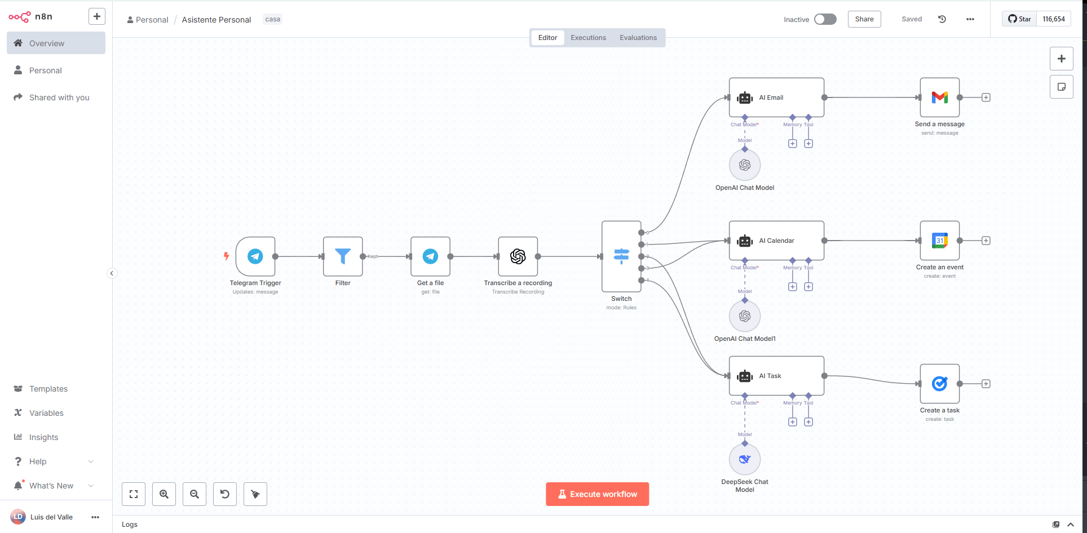Collapse the left sidebar
Image resolution: width=1087 pixels, height=533 pixels.
pyautogui.click(x=112, y=273)
